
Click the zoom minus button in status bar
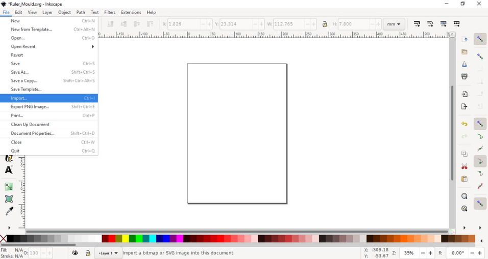[x=423, y=253]
